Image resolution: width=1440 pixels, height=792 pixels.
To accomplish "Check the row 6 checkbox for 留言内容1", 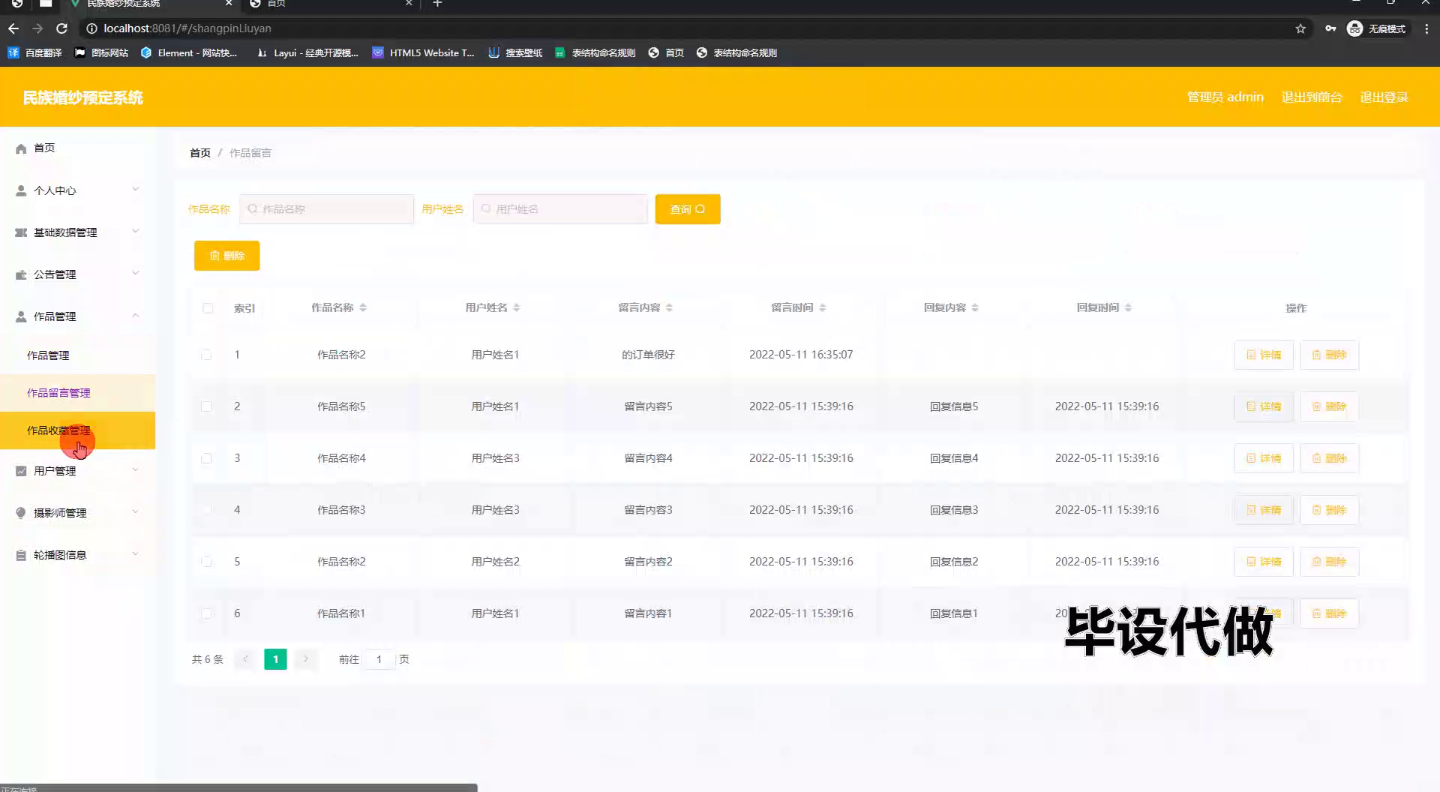I will pos(206,613).
